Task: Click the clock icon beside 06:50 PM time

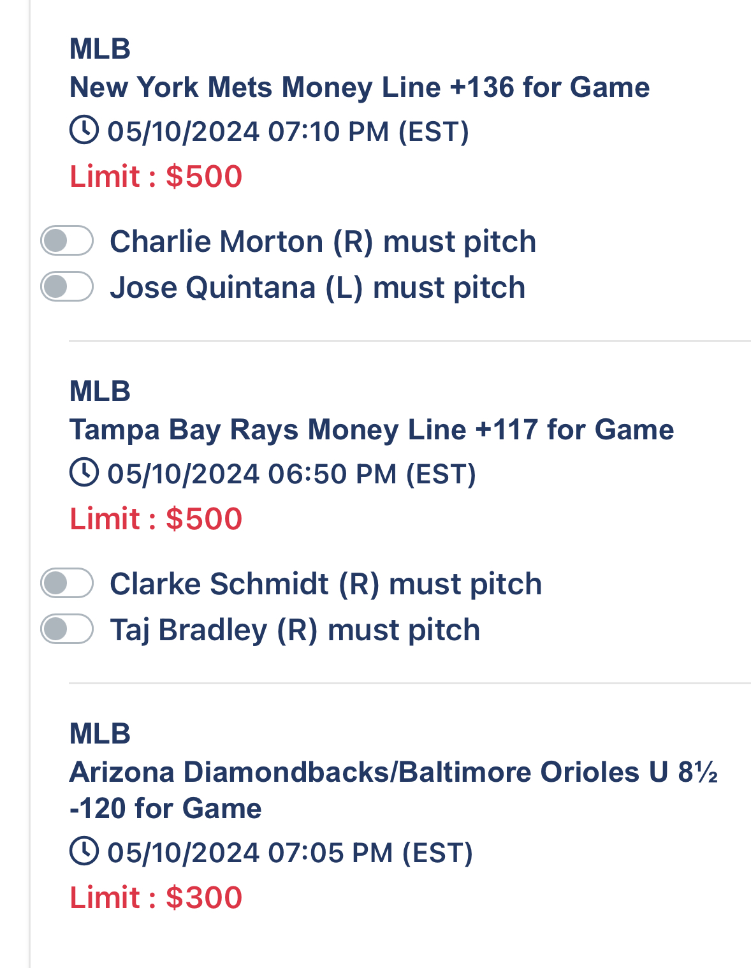Action: click(x=84, y=473)
